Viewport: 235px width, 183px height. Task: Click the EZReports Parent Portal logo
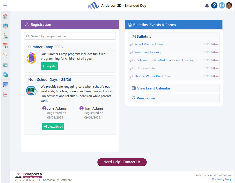(x=28, y=175)
